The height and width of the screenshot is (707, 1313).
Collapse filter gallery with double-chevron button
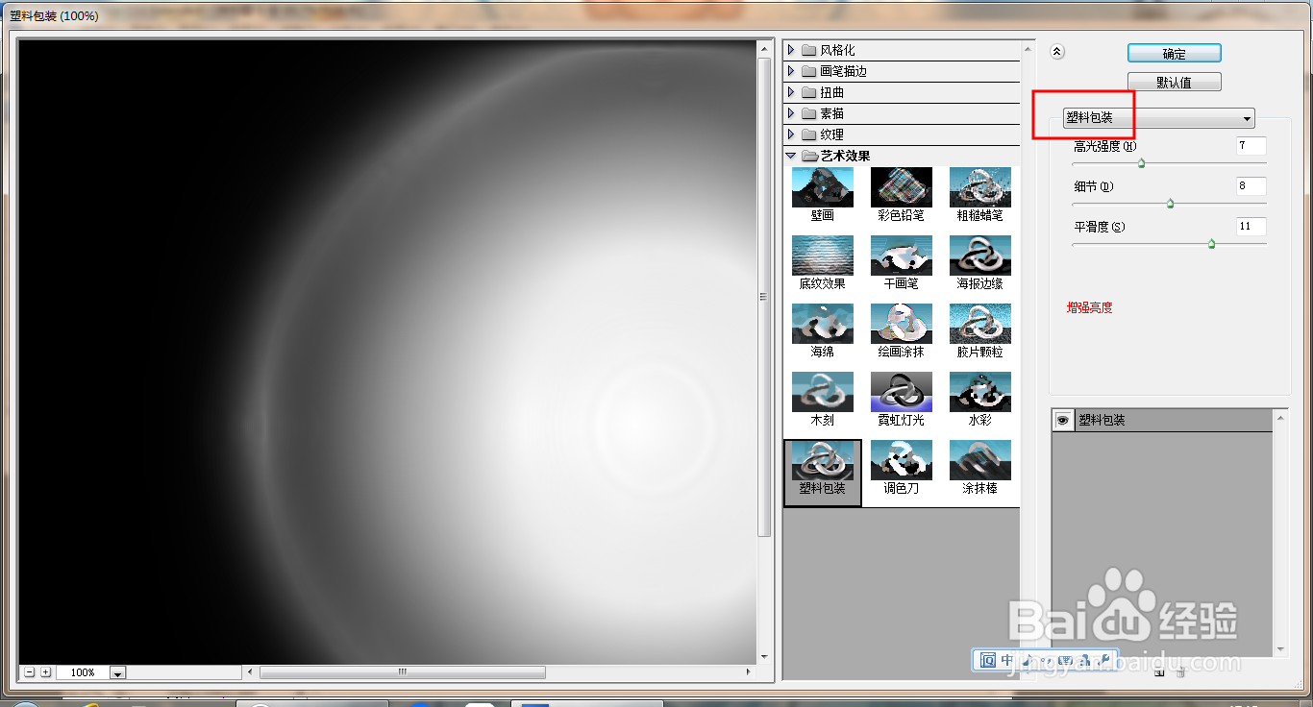(1057, 53)
